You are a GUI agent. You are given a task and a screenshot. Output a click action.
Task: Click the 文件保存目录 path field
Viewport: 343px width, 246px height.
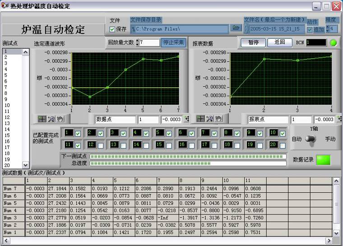point(179,29)
